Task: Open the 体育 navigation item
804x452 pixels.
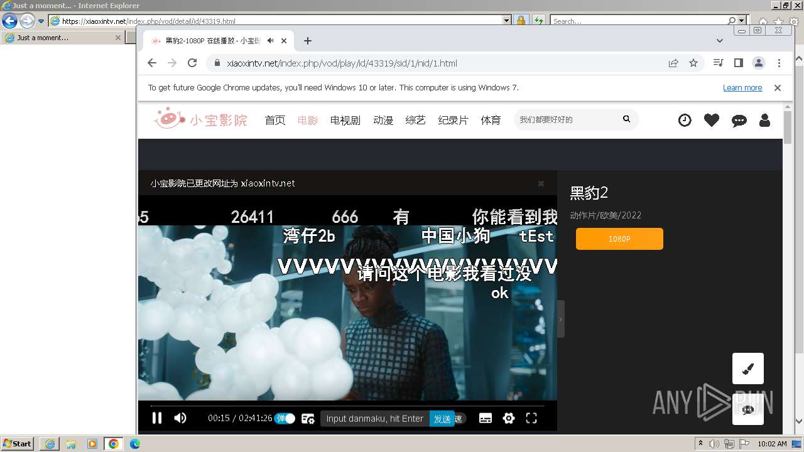Action: (491, 120)
